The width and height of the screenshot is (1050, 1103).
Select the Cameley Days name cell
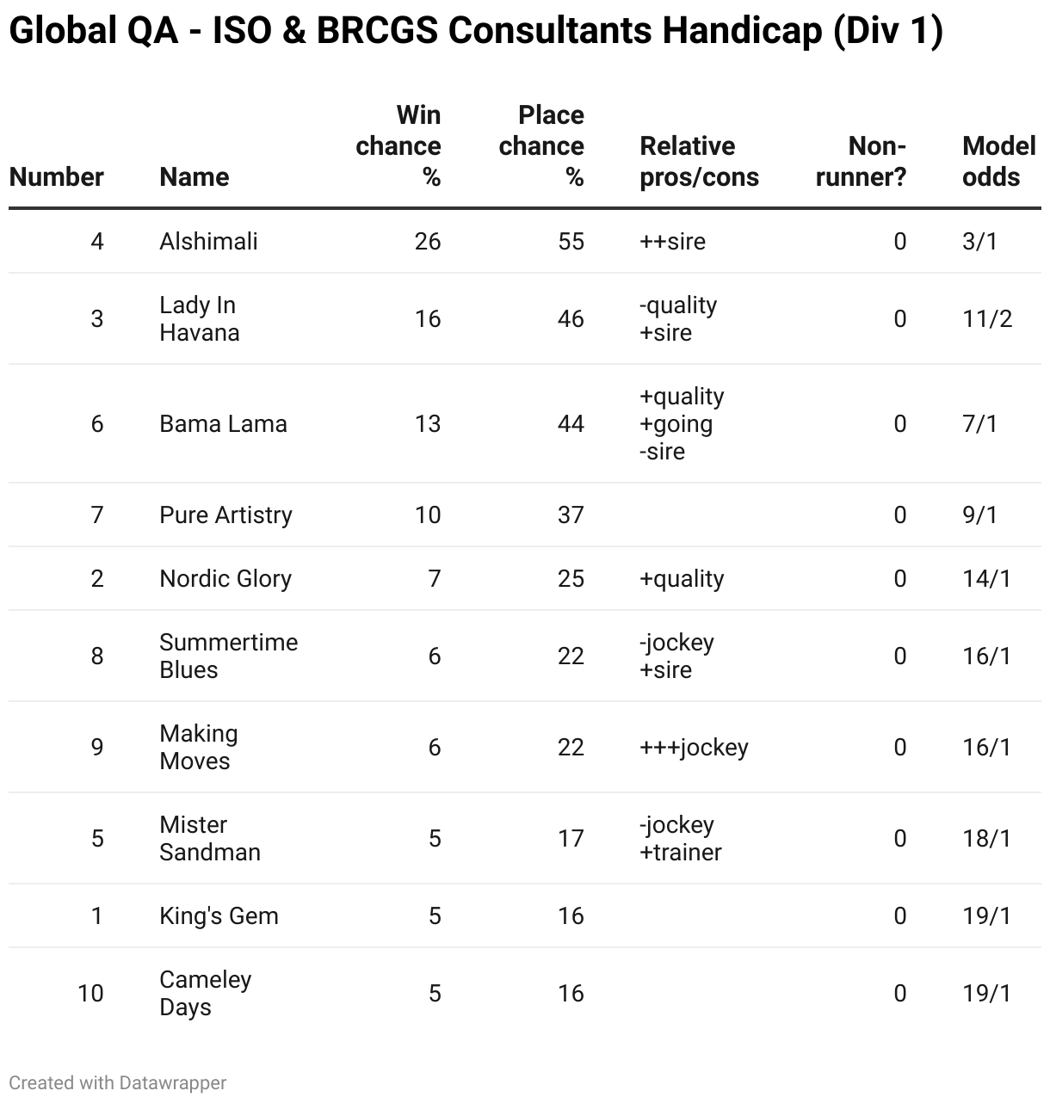pyautogui.click(x=206, y=994)
